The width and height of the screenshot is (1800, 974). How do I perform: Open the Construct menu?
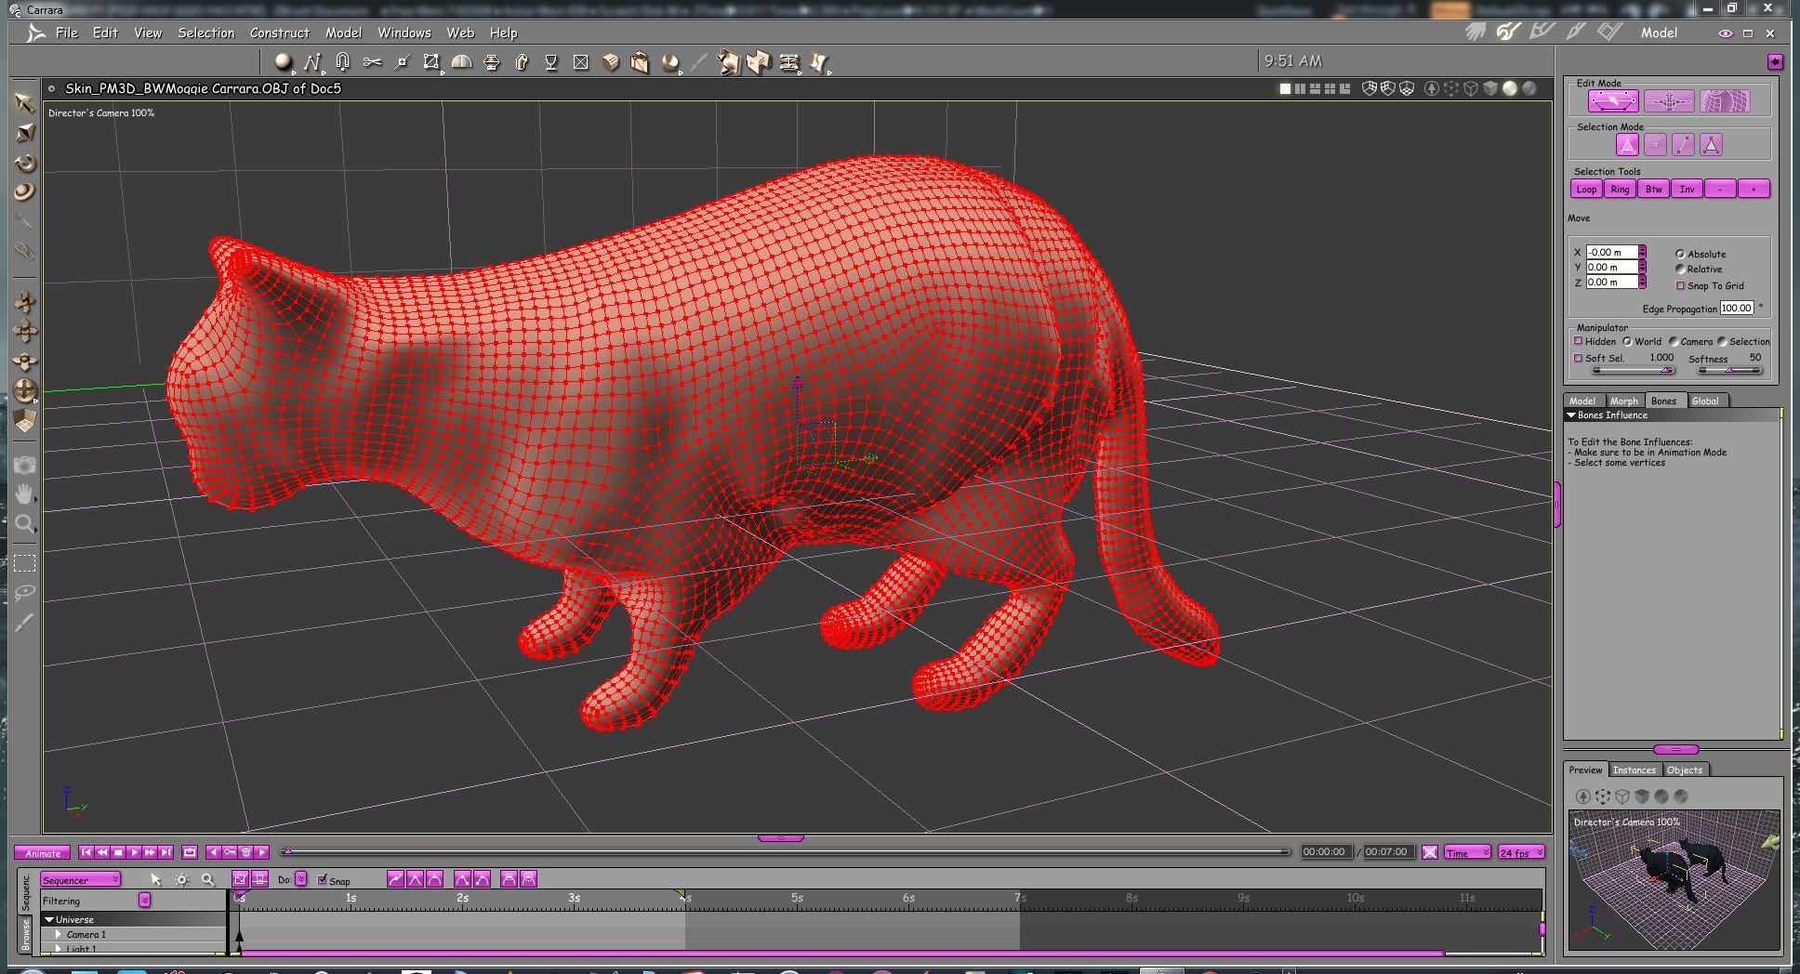280,33
